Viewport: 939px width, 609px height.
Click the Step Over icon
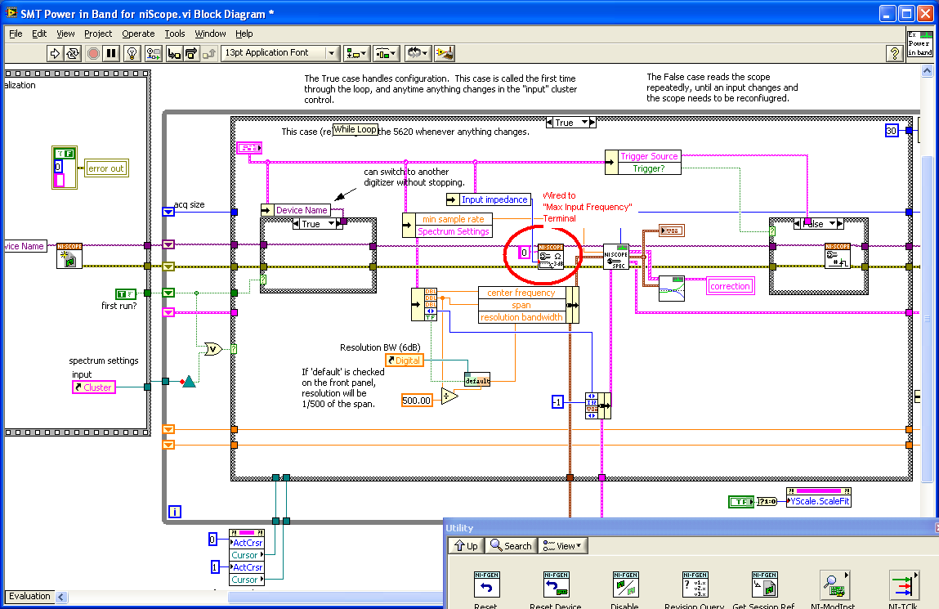[x=191, y=53]
